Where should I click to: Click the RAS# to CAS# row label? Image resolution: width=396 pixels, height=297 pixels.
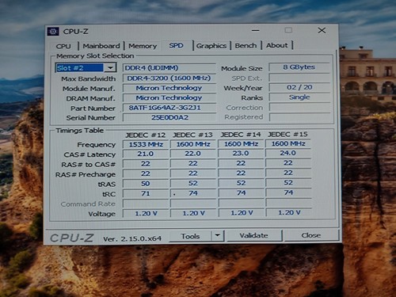click(x=89, y=165)
